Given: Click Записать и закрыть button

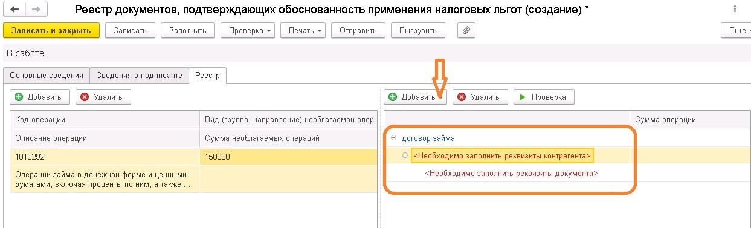Looking at the screenshot, I should coord(51,30).
